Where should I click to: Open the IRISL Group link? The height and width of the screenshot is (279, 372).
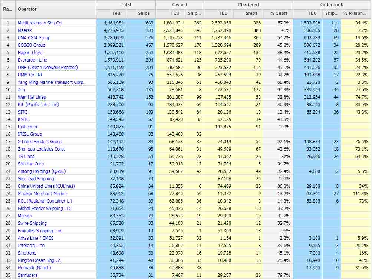tap(30, 134)
